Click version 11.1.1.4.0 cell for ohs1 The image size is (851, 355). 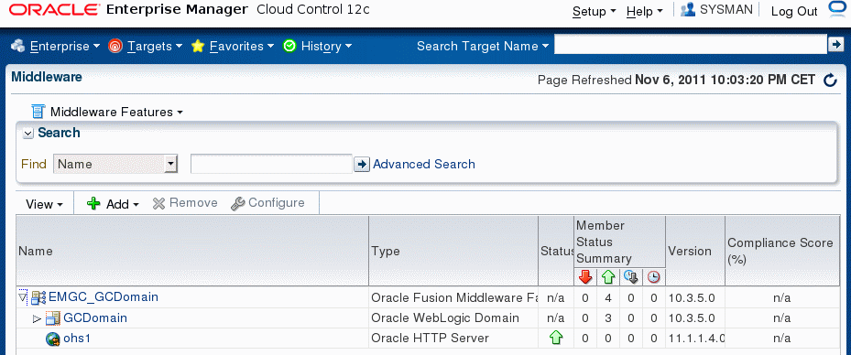click(695, 339)
